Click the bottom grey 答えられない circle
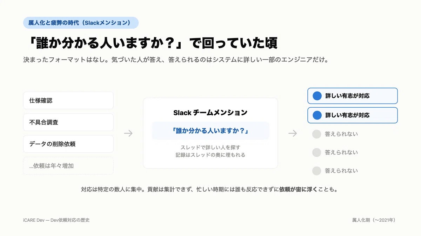Image resolution: width=421 pixels, height=236 pixels. (x=317, y=171)
